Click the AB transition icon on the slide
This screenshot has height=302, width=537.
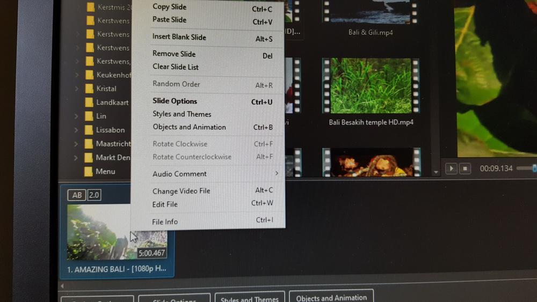[77, 195]
